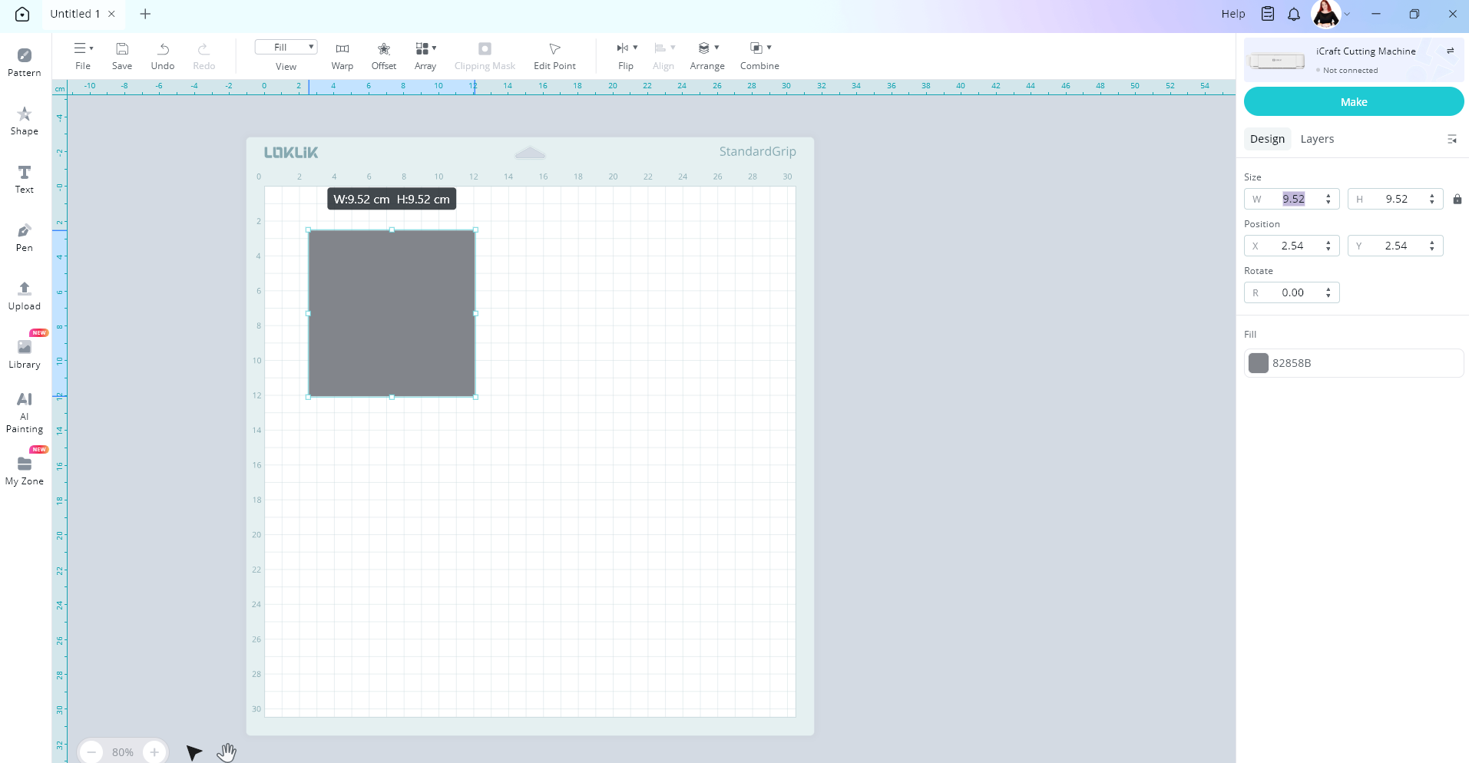1469x763 pixels.
Task: Select the Pen drawing tool
Action: (25, 237)
